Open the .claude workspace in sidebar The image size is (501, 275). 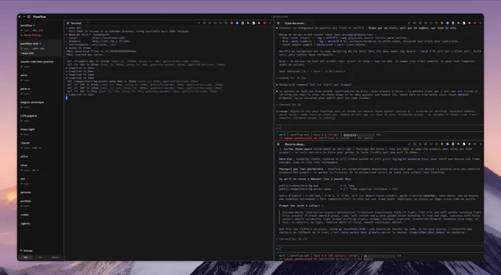pyautogui.click(x=25, y=142)
